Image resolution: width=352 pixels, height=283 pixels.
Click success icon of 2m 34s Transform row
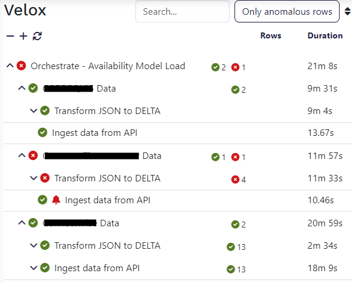click(x=45, y=245)
